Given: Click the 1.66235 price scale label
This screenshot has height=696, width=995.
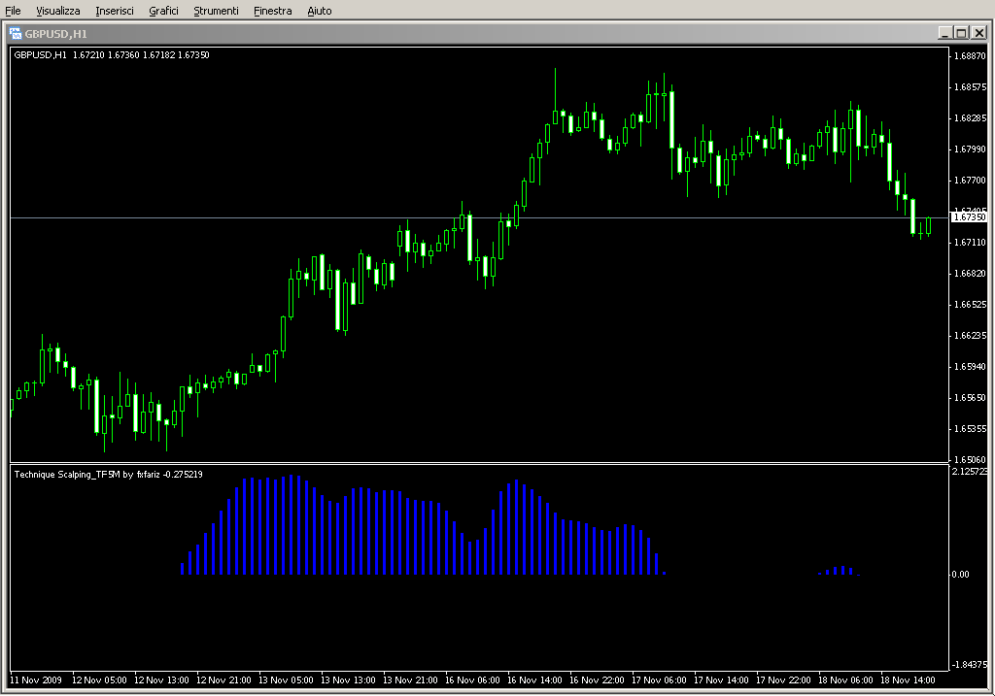Looking at the screenshot, I should click(971, 335).
